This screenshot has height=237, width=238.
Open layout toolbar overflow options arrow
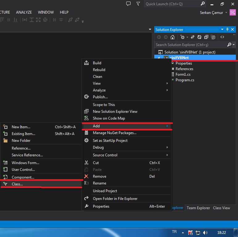(83, 21)
